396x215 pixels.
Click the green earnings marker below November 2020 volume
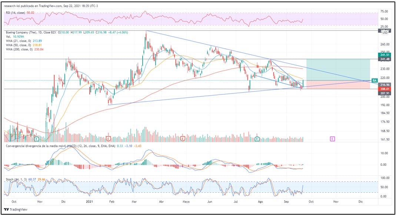tap(37, 139)
